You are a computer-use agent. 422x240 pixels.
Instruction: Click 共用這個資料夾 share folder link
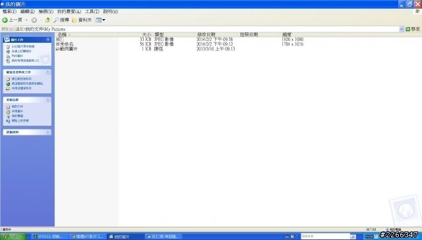point(22,88)
